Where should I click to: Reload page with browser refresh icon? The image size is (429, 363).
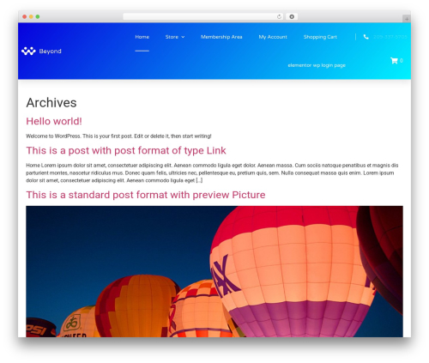279,16
